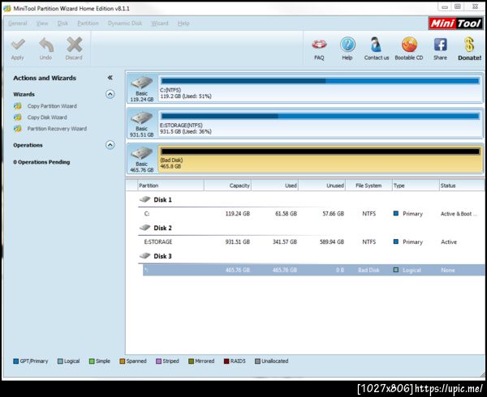Click the Disk 1 drive icon in list
Viewport: 487px width, 397px height.
(144, 199)
